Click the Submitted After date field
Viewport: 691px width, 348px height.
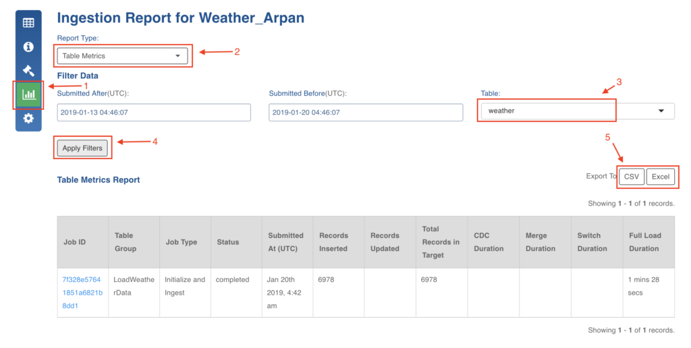pos(154,113)
